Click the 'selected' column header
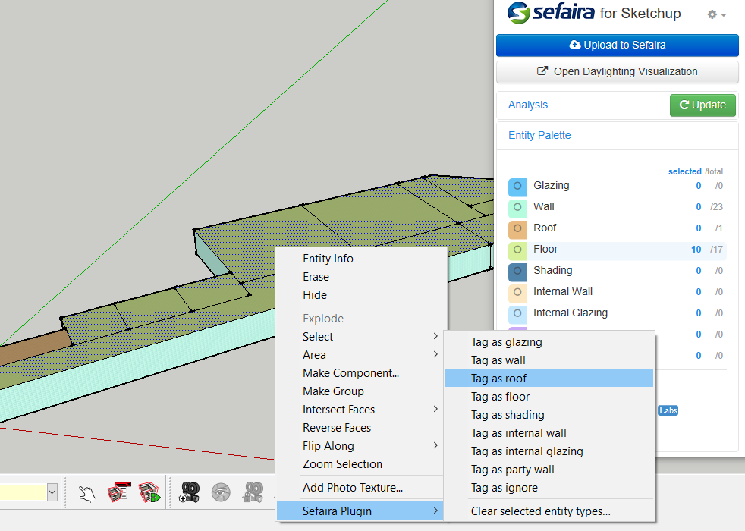This screenshot has width=745, height=531. [x=684, y=171]
